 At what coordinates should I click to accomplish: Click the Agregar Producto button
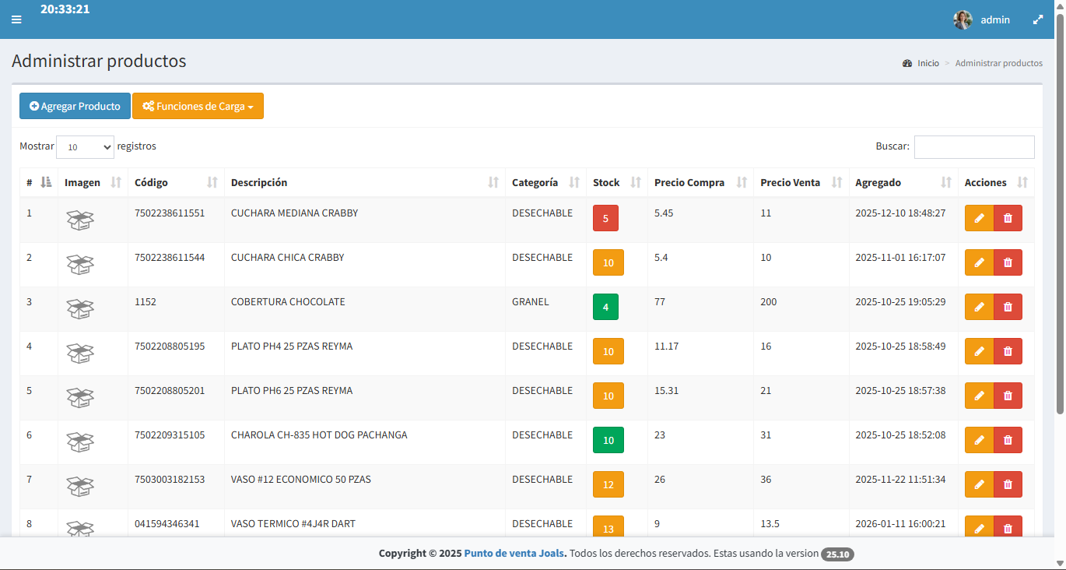point(75,106)
